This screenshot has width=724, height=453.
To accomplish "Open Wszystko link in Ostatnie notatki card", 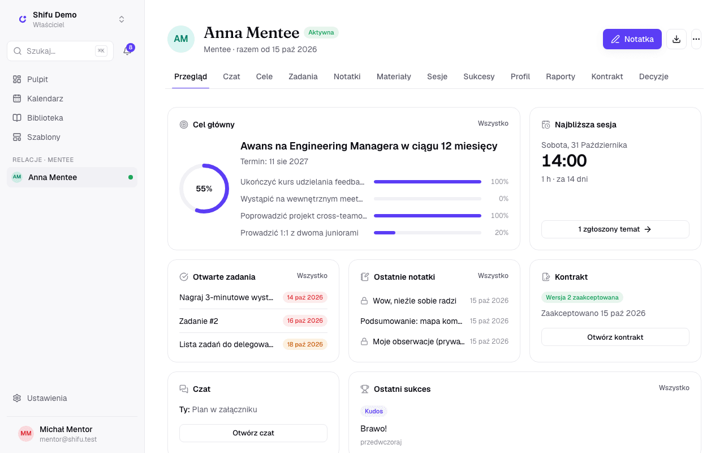I will tap(493, 276).
